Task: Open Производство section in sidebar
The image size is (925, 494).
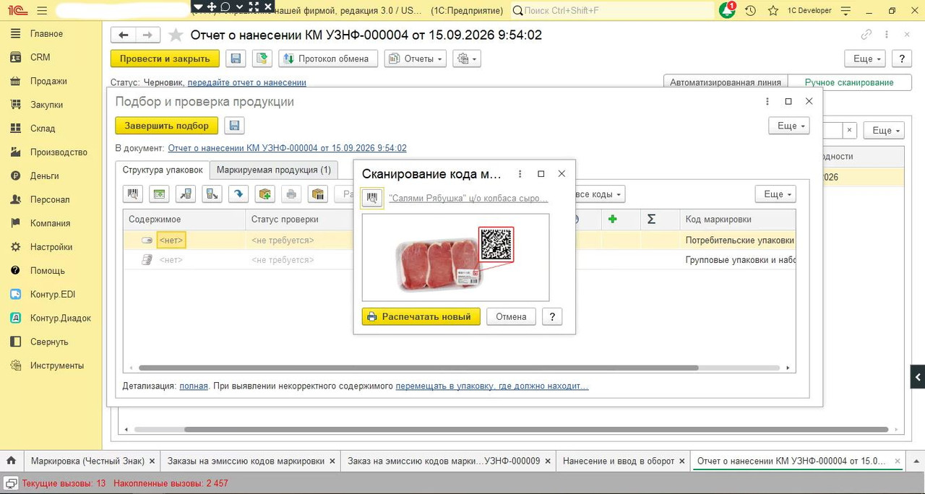Action: 59,152
